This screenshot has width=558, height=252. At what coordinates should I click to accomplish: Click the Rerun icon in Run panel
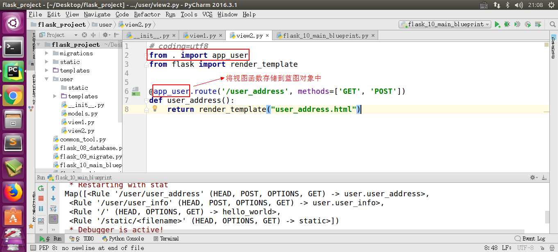tap(41, 188)
